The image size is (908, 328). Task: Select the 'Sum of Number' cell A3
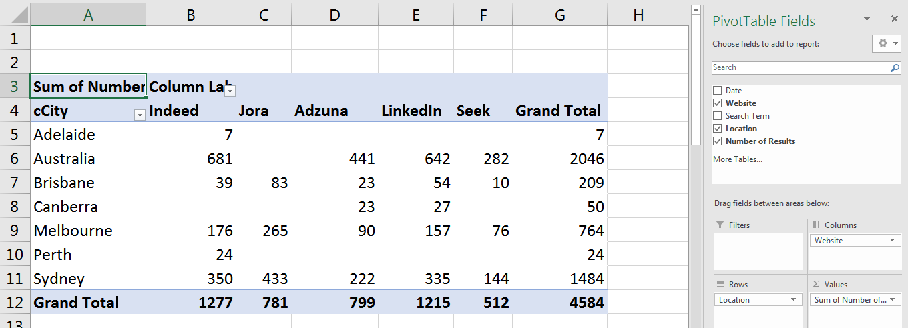[88, 86]
